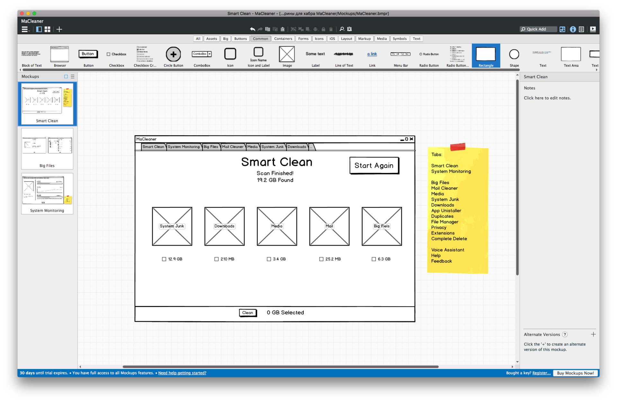Image resolution: width=617 pixels, height=402 pixels.
Task: Click the horizontal canvas scrollbar
Action: 280,367
